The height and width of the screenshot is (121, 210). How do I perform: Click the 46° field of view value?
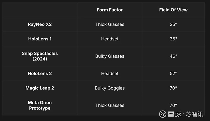173,56
